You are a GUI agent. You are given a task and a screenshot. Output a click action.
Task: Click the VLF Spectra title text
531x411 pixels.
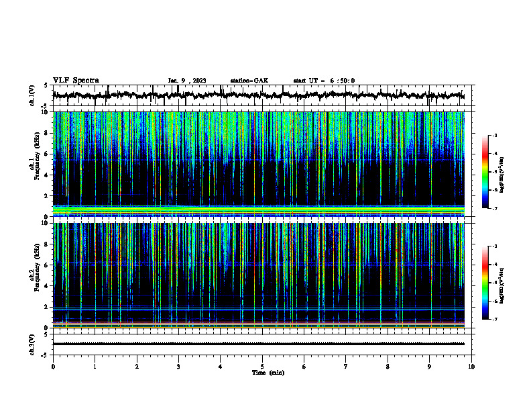tap(76, 81)
